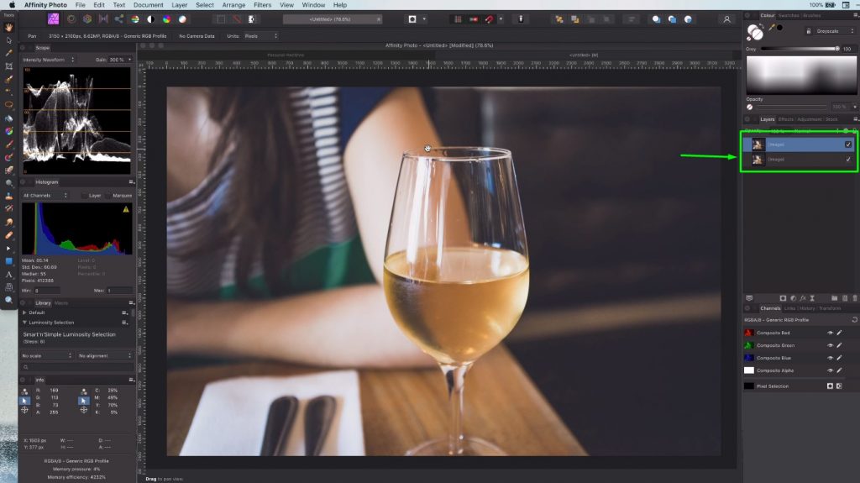Open the Filters menu

[x=262, y=5]
